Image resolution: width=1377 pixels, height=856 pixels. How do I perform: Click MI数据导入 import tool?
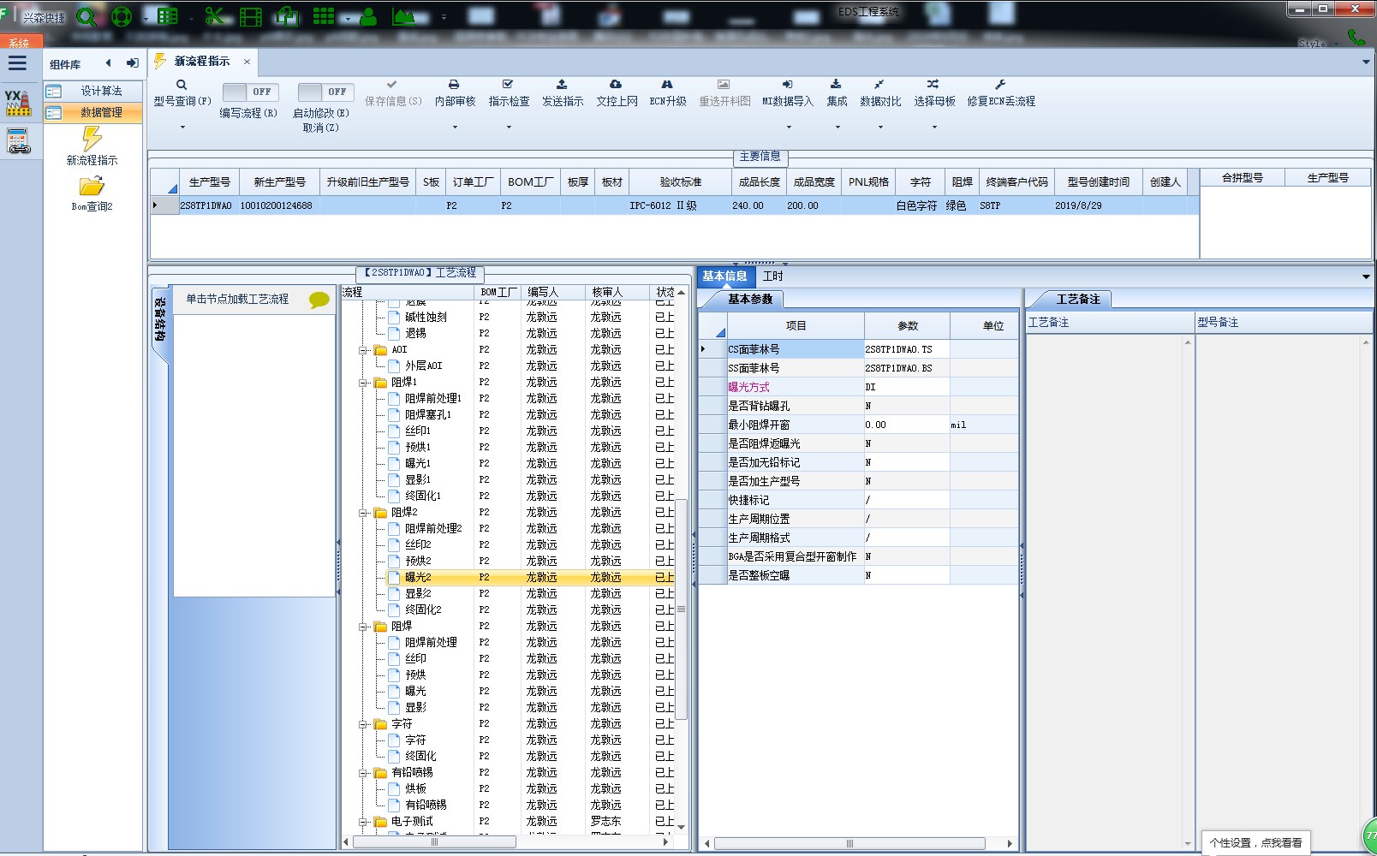(x=788, y=93)
